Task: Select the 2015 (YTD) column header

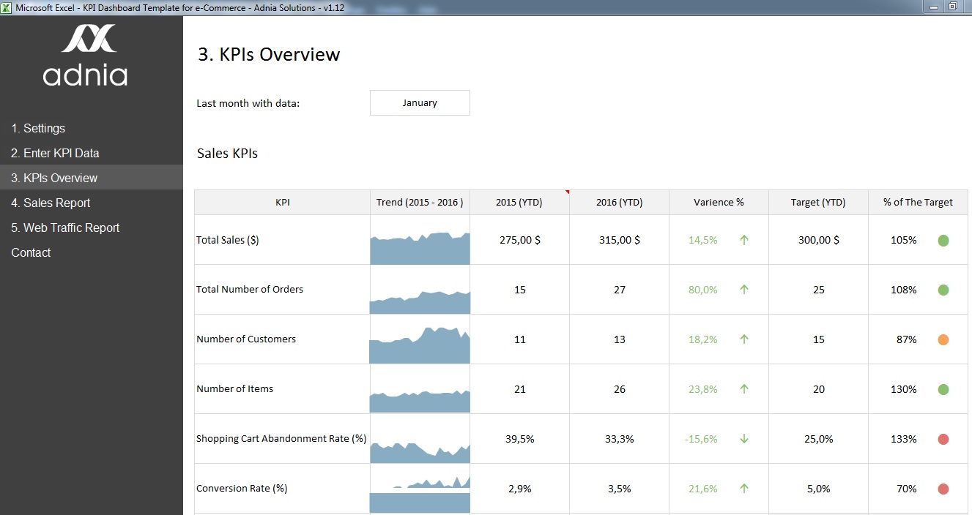Action: (519, 203)
